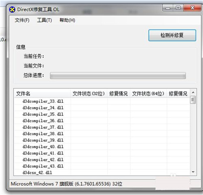Select row d3dcompiler_34.dll

pyautogui.click(x=102, y=108)
